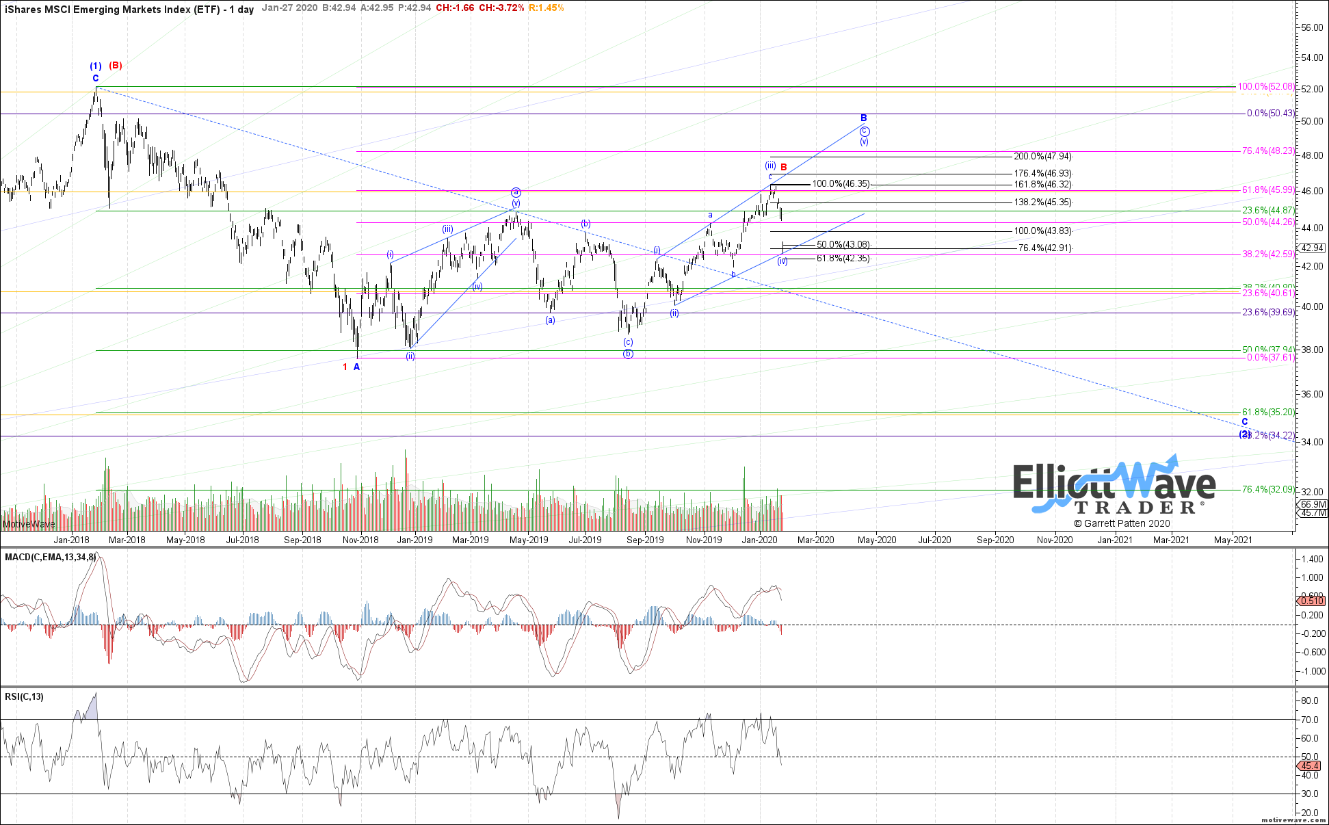Select the red 1 wave label at Nov 2018 low
The height and width of the screenshot is (825, 1329).
345,367
